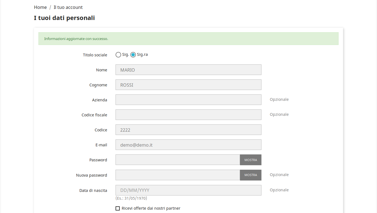Show the current Password with MOSTRA
The image size is (377, 213).
pyautogui.click(x=251, y=160)
